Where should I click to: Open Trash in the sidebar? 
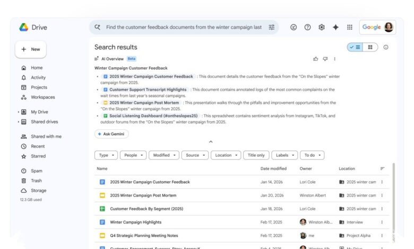pyautogui.click(x=31, y=181)
